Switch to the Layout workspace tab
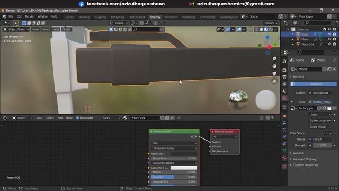Screen dimensions: 339x191 (69, 17)
